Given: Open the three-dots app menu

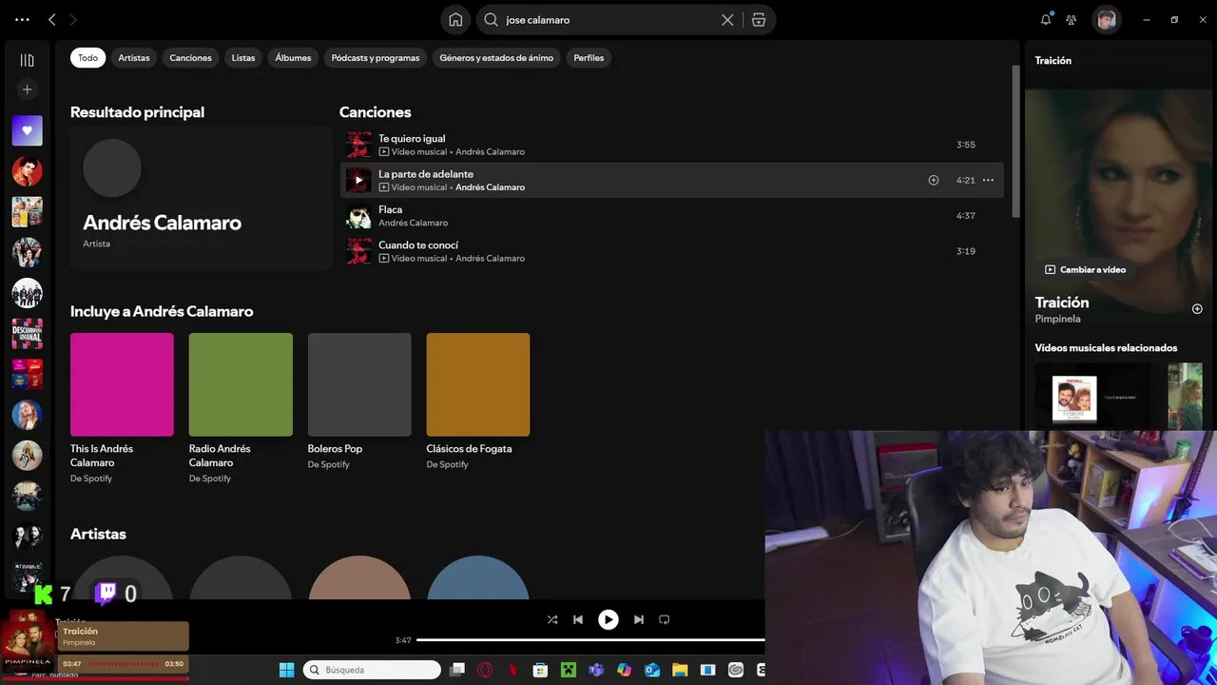Looking at the screenshot, I should [x=22, y=19].
